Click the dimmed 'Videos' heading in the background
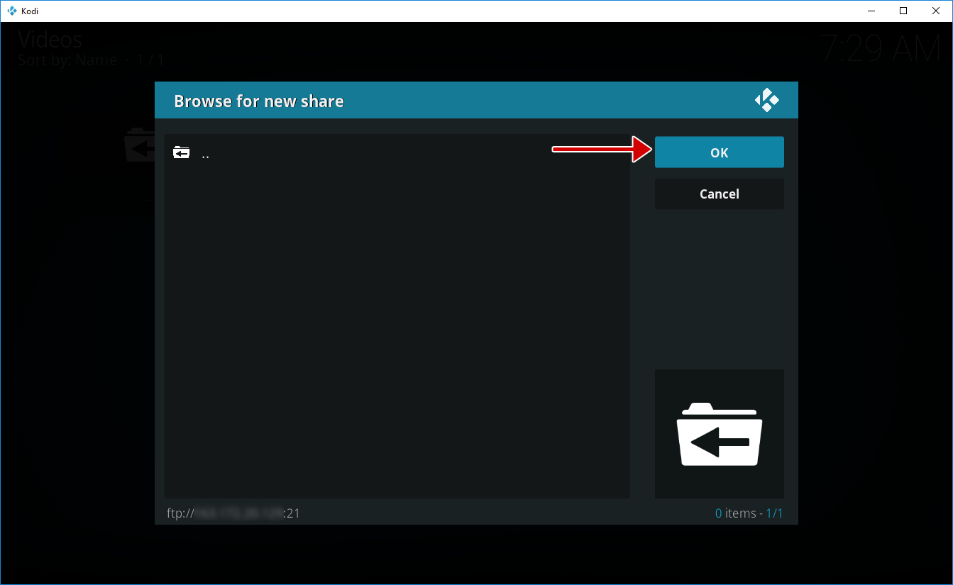 pyautogui.click(x=50, y=39)
